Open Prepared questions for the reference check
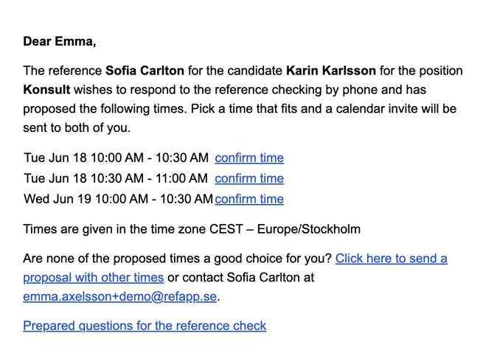Screen dimensions: 494x347 tap(145, 326)
